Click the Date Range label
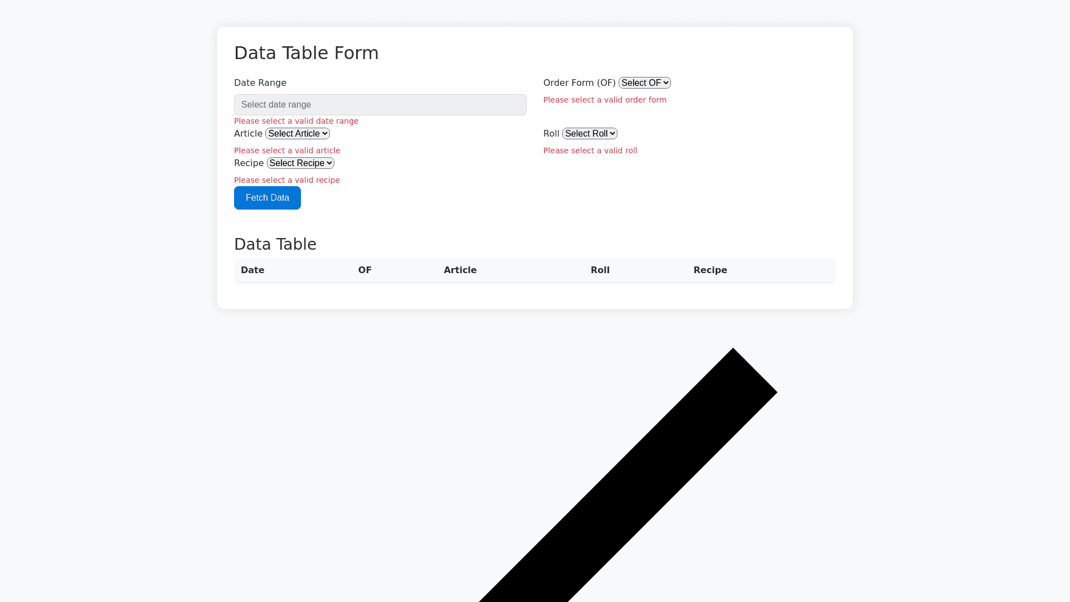The width and height of the screenshot is (1070, 602). click(x=260, y=83)
